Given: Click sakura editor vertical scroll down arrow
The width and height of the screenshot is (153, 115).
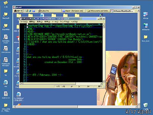Looking at the screenshot, I should pyautogui.click(x=104, y=81).
